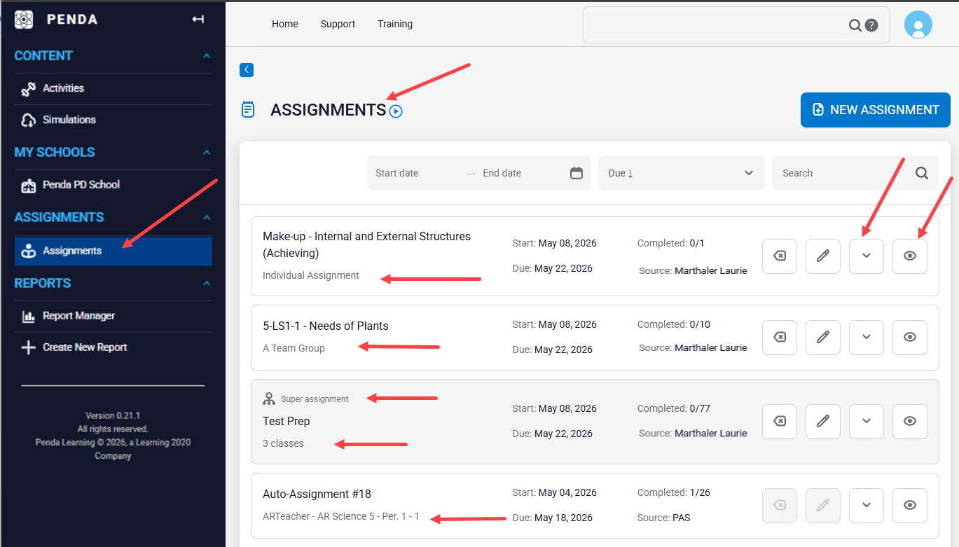Click the Individual Assignment label
Image resolution: width=959 pixels, height=547 pixels.
[x=311, y=275]
